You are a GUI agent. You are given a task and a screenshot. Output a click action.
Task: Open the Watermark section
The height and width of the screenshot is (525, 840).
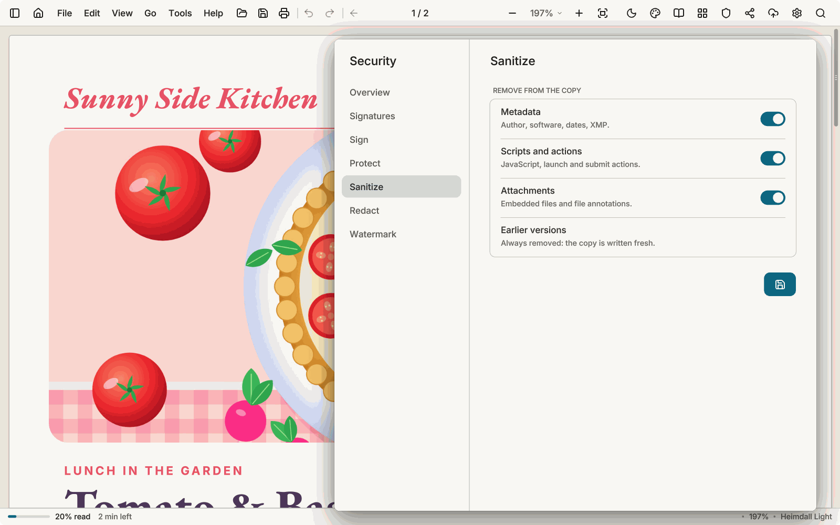coord(401,234)
